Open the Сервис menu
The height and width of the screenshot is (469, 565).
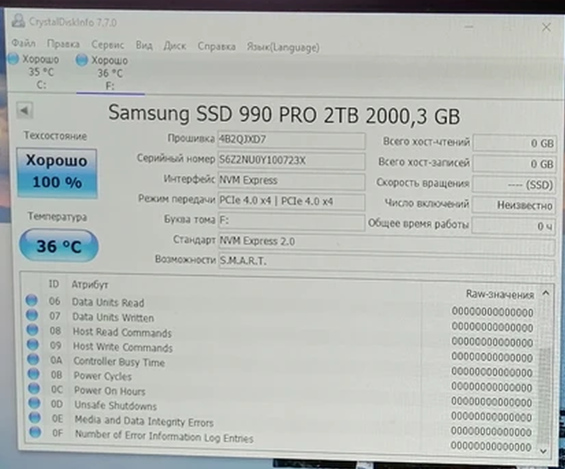(107, 45)
